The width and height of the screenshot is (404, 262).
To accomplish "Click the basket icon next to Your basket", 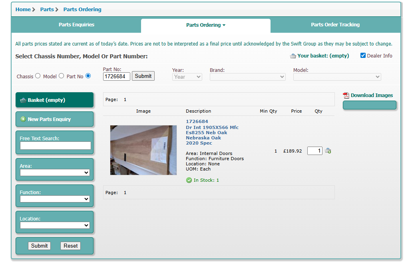I will (x=293, y=56).
